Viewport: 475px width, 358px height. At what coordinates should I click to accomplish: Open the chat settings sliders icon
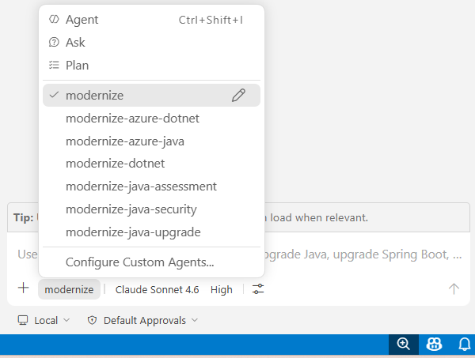pos(258,289)
